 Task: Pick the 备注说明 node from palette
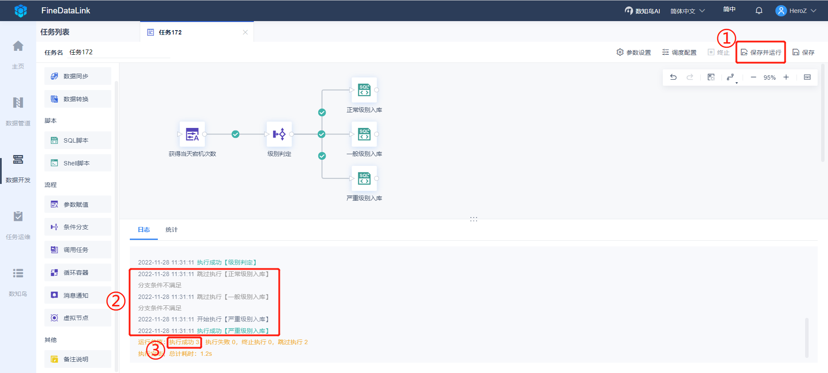78,359
